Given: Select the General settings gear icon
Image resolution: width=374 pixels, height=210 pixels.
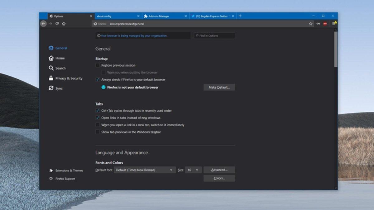Looking at the screenshot, I should point(51,48).
